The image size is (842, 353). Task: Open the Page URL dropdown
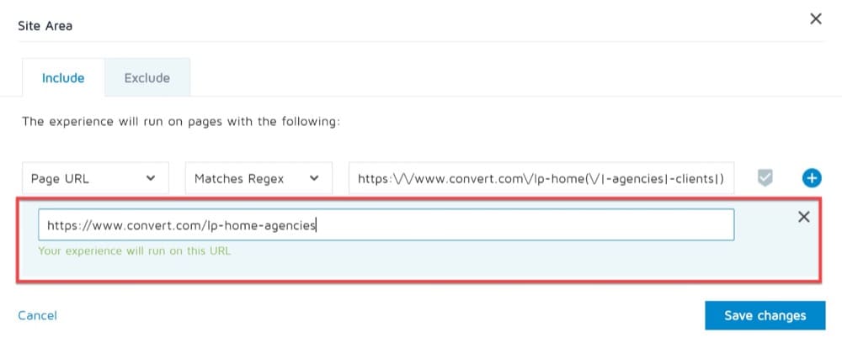[x=96, y=178]
